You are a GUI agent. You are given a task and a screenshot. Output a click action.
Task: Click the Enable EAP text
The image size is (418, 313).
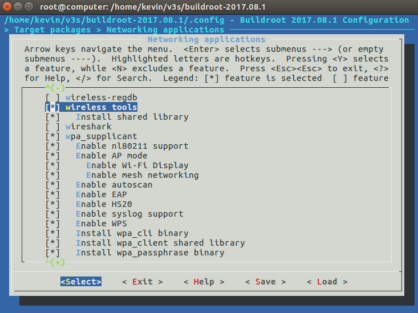[102, 194]
